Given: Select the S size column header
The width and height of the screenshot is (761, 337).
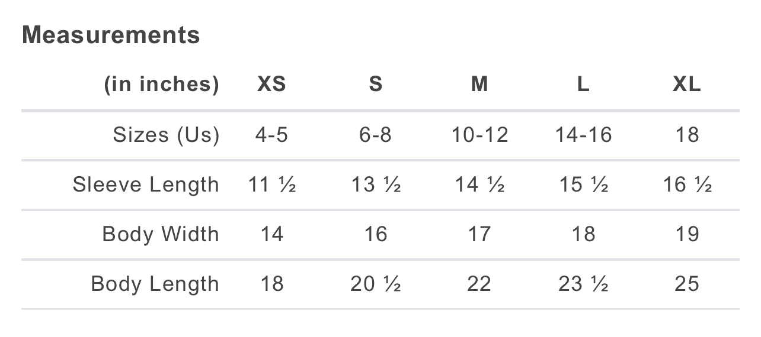Looking at the screenshot, I should point(376,85).
